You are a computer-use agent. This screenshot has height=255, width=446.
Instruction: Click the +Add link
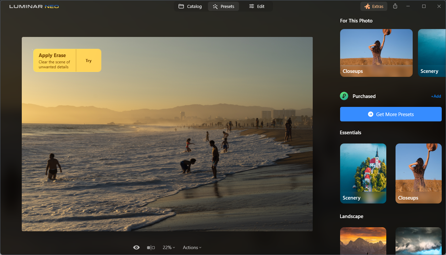436,96
